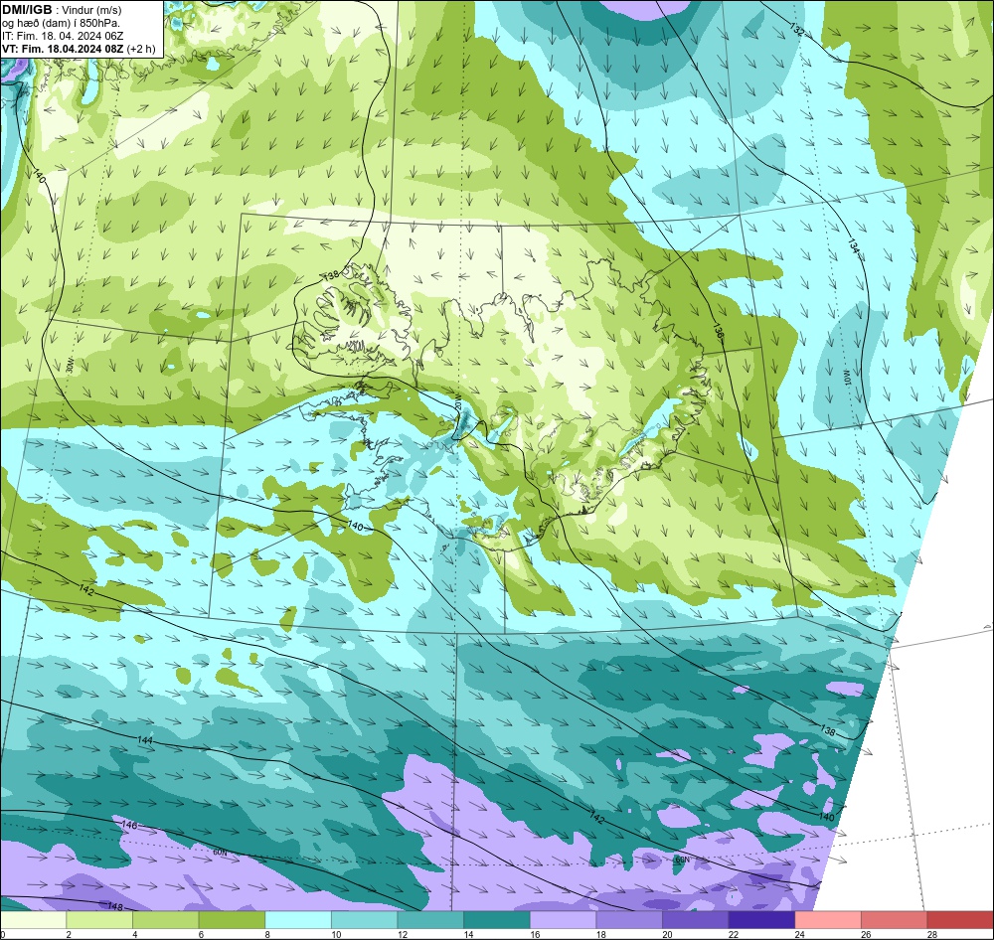The width and height of the screenshot is (994, 940).
Task: Click the '138' contour label by the Westfjords
Action: 331,276
